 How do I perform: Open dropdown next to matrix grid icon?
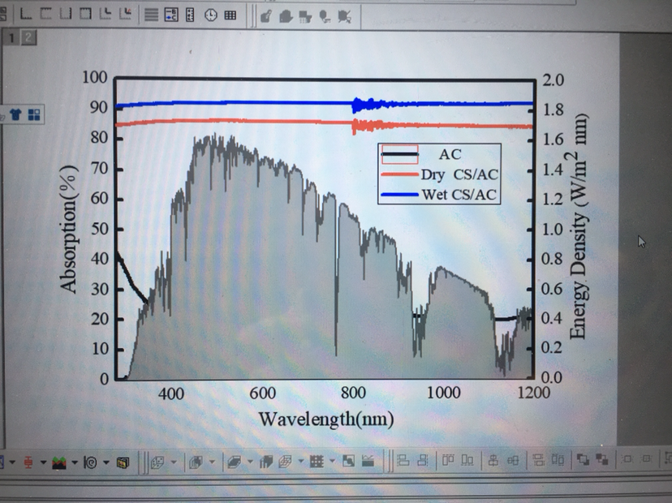click(x=332, y=461)
